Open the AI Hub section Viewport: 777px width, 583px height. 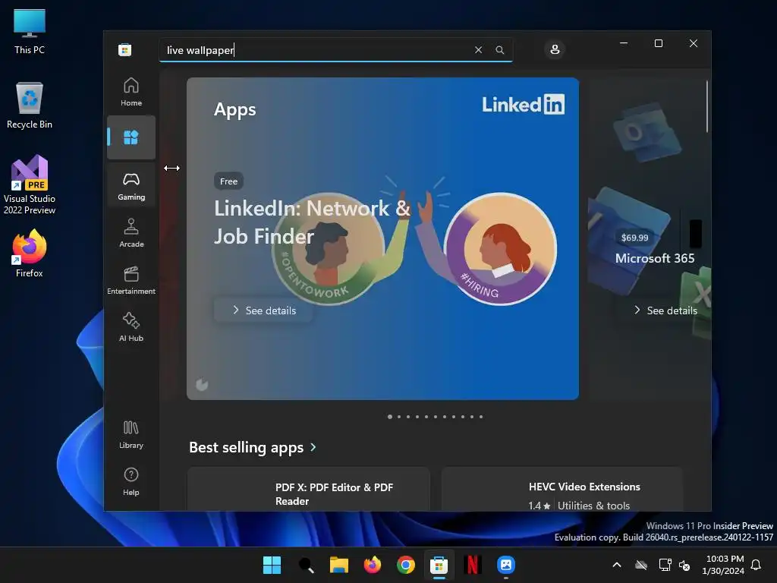point(131,327)
